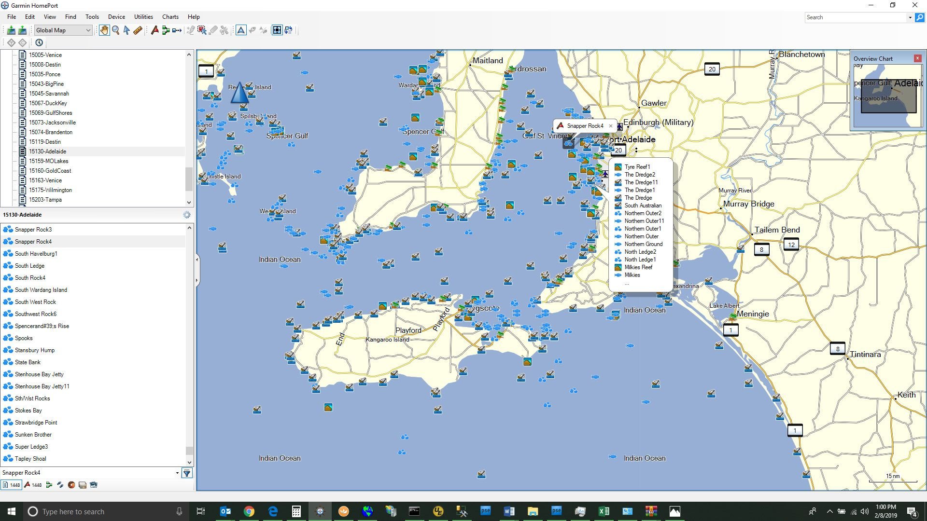Select the Zoom magnifier tool

(x=116, y=30)
